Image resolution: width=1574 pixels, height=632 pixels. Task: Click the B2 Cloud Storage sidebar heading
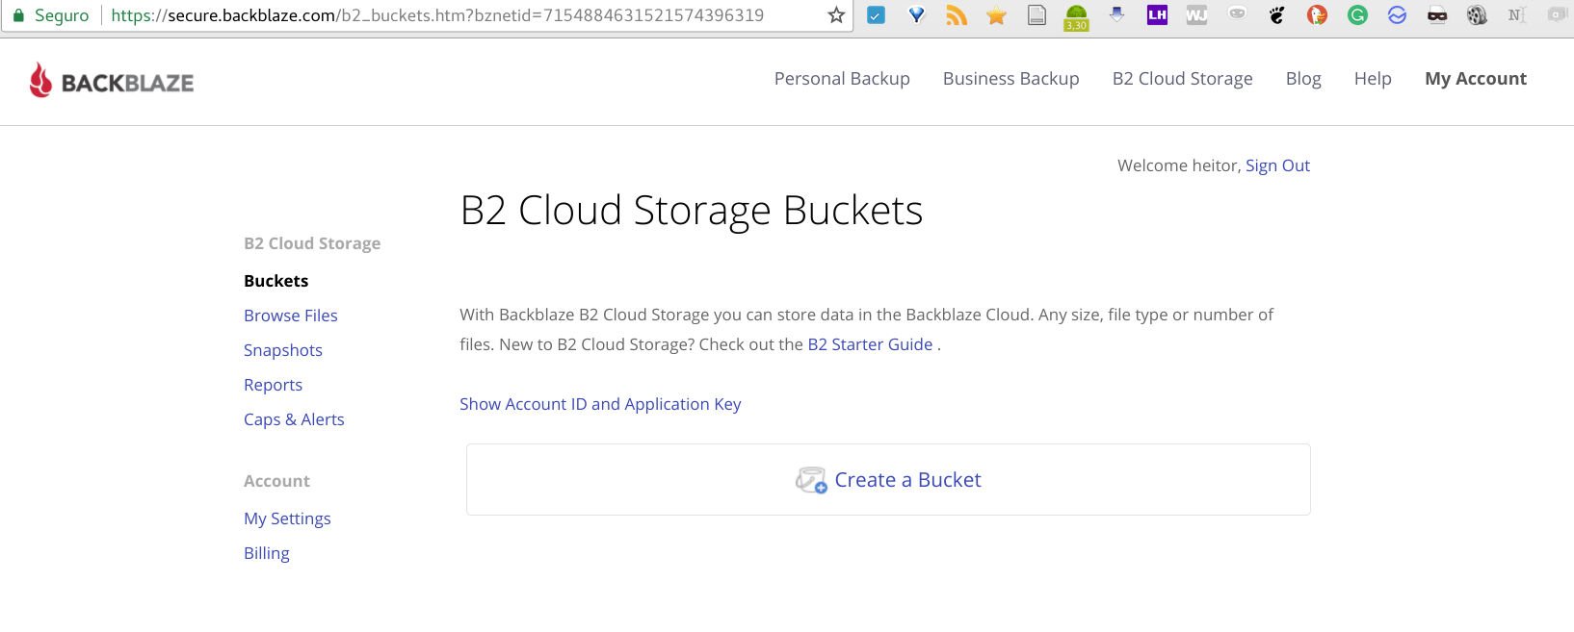point(312,243)
